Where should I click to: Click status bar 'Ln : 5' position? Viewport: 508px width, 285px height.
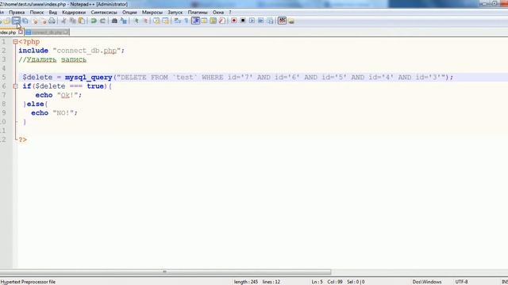tap(317, 282)
